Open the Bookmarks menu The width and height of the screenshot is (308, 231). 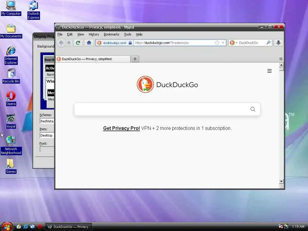coord(111,34)
